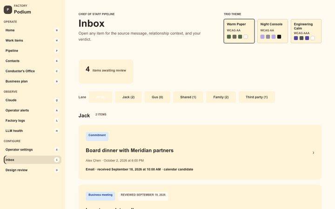Viewport: 335px width, 209px height.
Task: Show the Shared (1) lane
Action: 188,97
